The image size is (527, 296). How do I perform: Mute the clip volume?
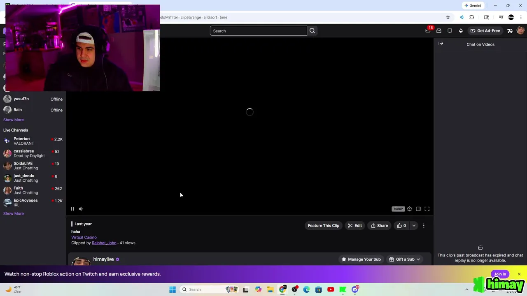tap(81, 209)
